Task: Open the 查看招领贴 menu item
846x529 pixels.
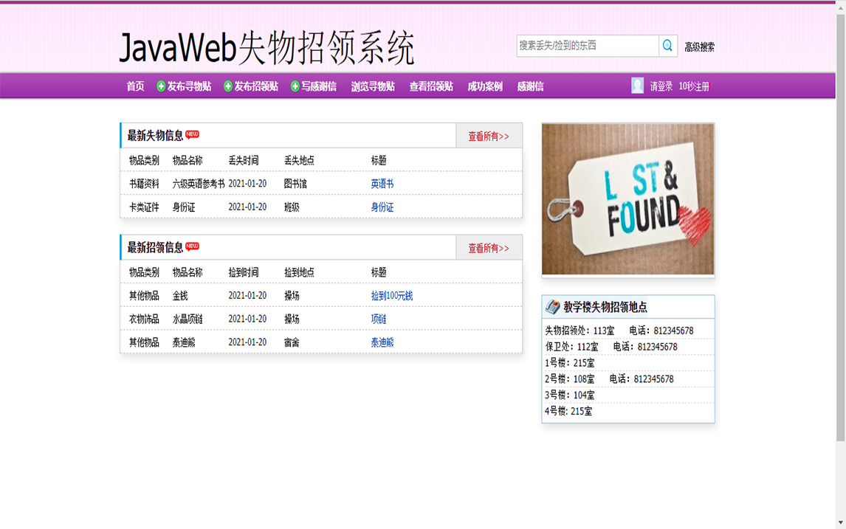Action: [431, 86]
